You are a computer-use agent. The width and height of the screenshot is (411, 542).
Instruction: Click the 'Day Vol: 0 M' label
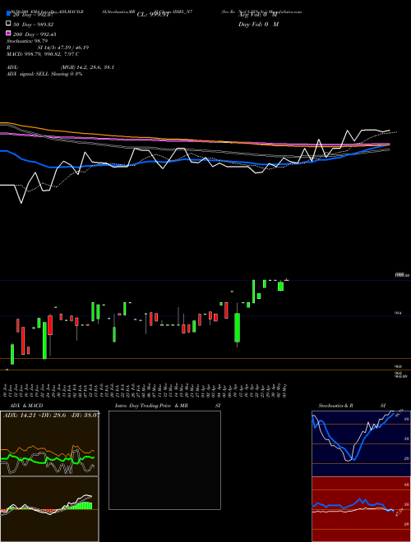tap(258, 24)
